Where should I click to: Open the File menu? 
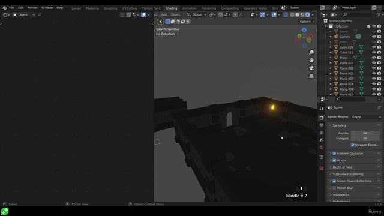[11, 8]
